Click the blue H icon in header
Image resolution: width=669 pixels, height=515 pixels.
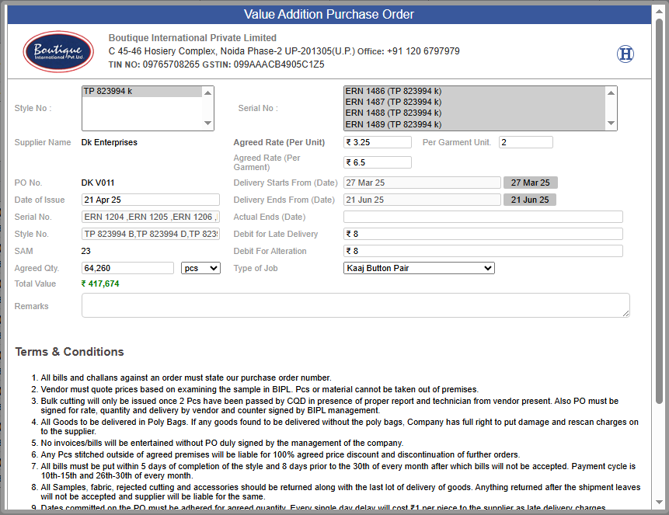tap(625, 54)
